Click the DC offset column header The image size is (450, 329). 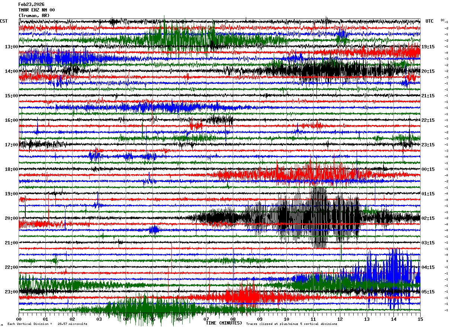click(443, 20)
